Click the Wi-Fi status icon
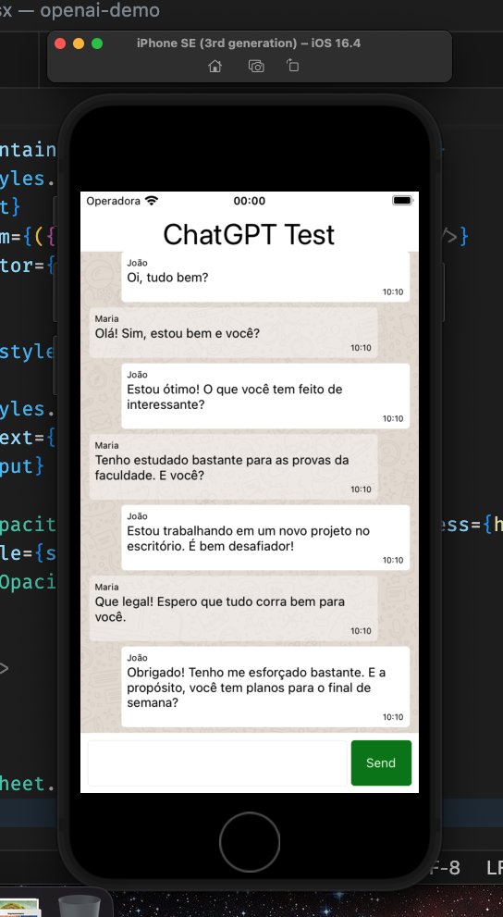This screenshot has width=503, height=917. (152, 201)
